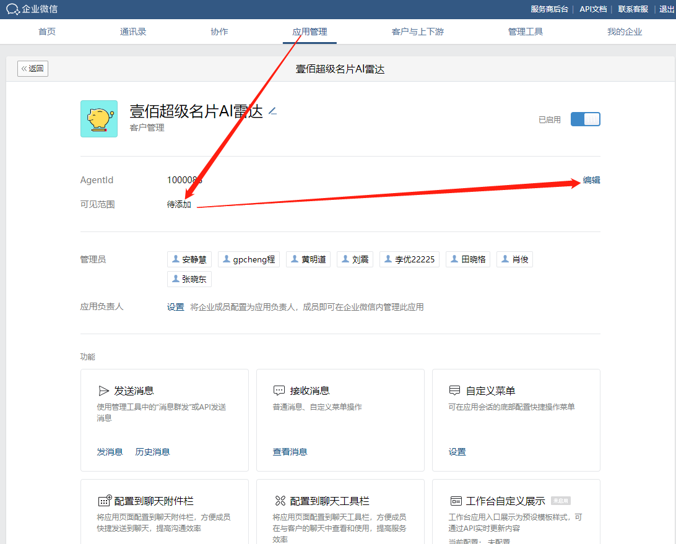676x544 pixels.
Task: Click the 发送消息 paper-plane icon
Action: click(x=103, y=391)
